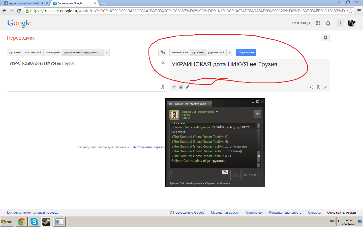363x227 pixels.
Task: Open +MsDeadly1 profile link
Action: (x=301, y=23)
